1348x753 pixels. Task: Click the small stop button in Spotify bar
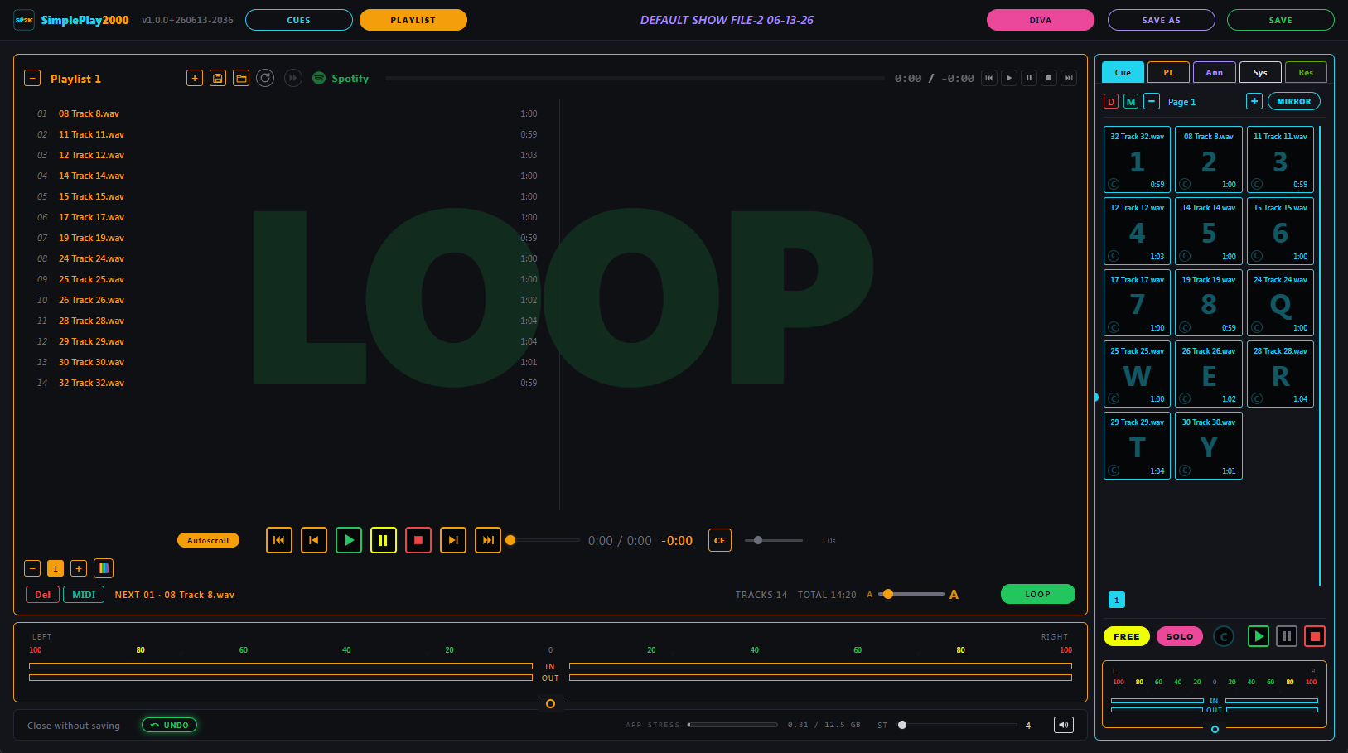pyautogui.click(x=1049, y=78)
